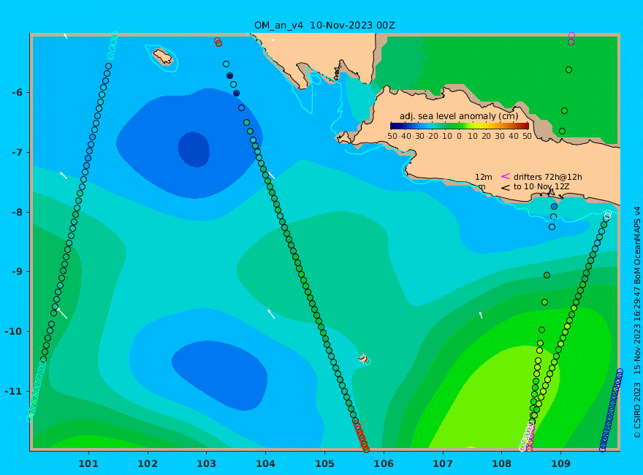The image size is (643, 475).
Task: Click latitude axis label -9
Action: pos(16,272)
